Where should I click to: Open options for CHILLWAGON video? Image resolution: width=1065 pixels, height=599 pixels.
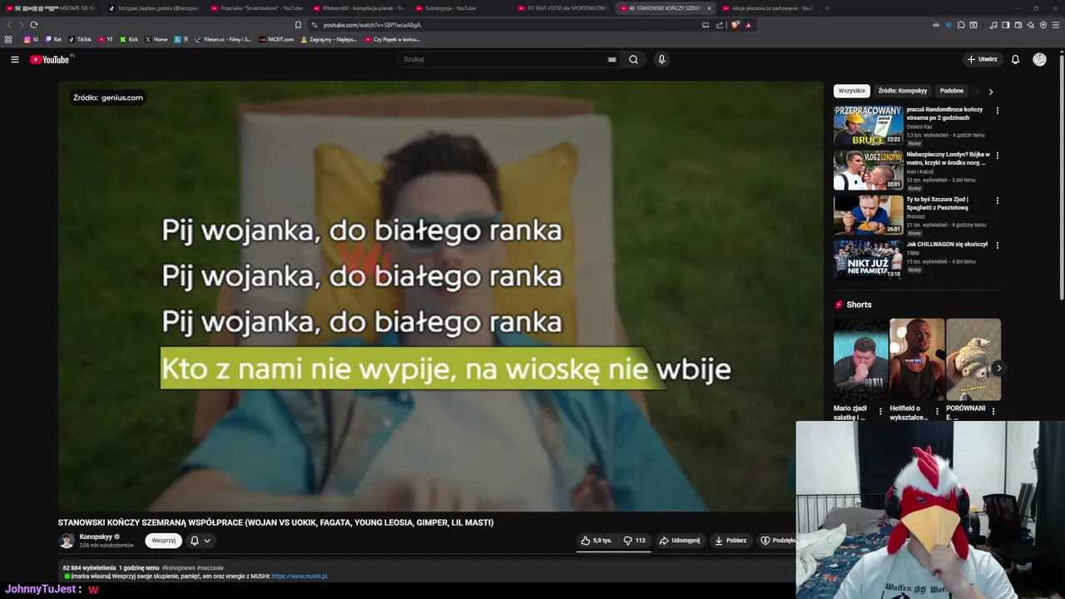[997, 245]
